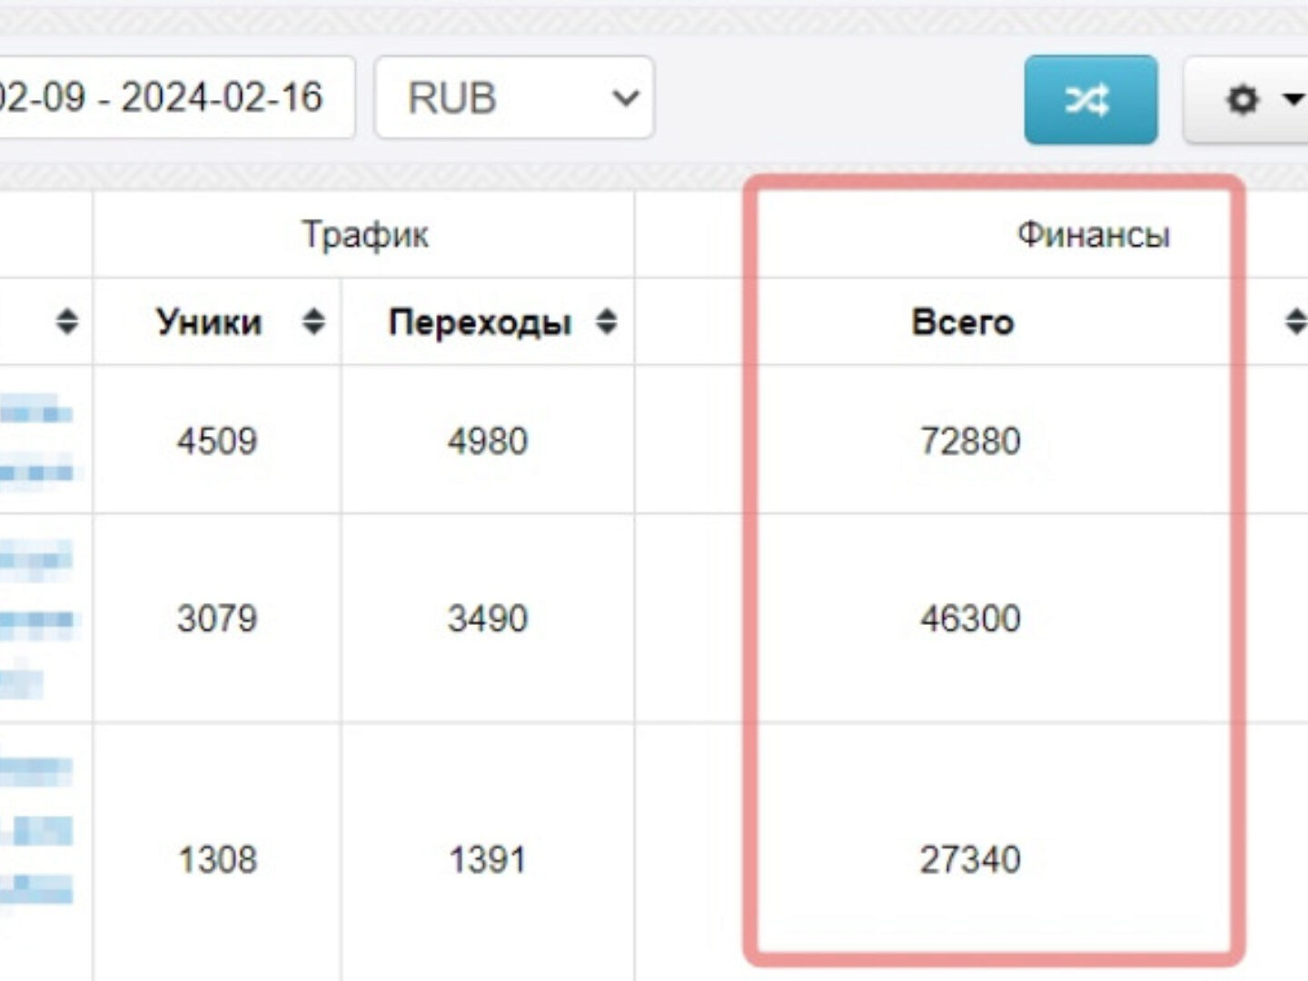Viewport: 1308px width, 981px height.
Task: Click the Уники column header
Action: click(x=209, y=322)
